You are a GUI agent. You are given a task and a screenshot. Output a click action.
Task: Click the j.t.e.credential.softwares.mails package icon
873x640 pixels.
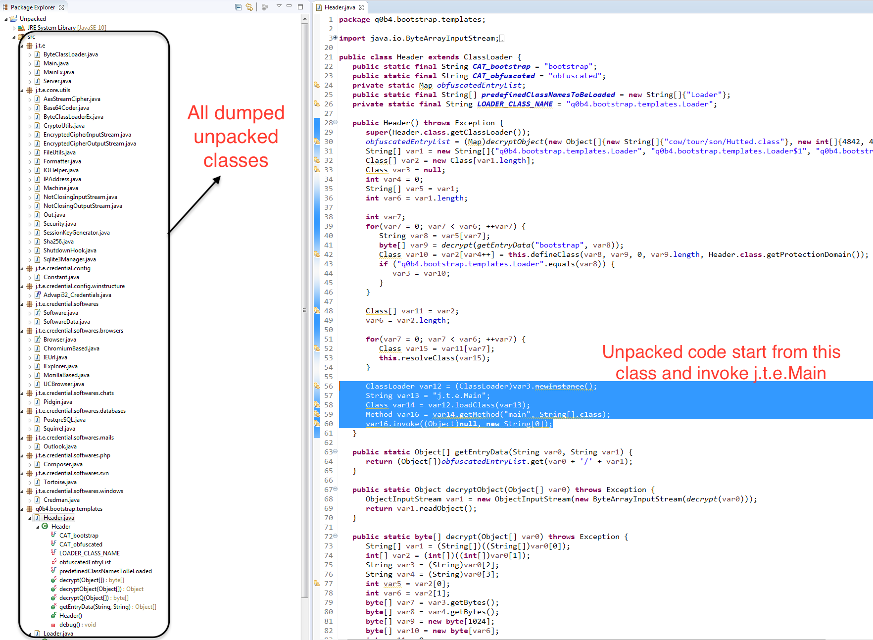[x=29, y=438]
